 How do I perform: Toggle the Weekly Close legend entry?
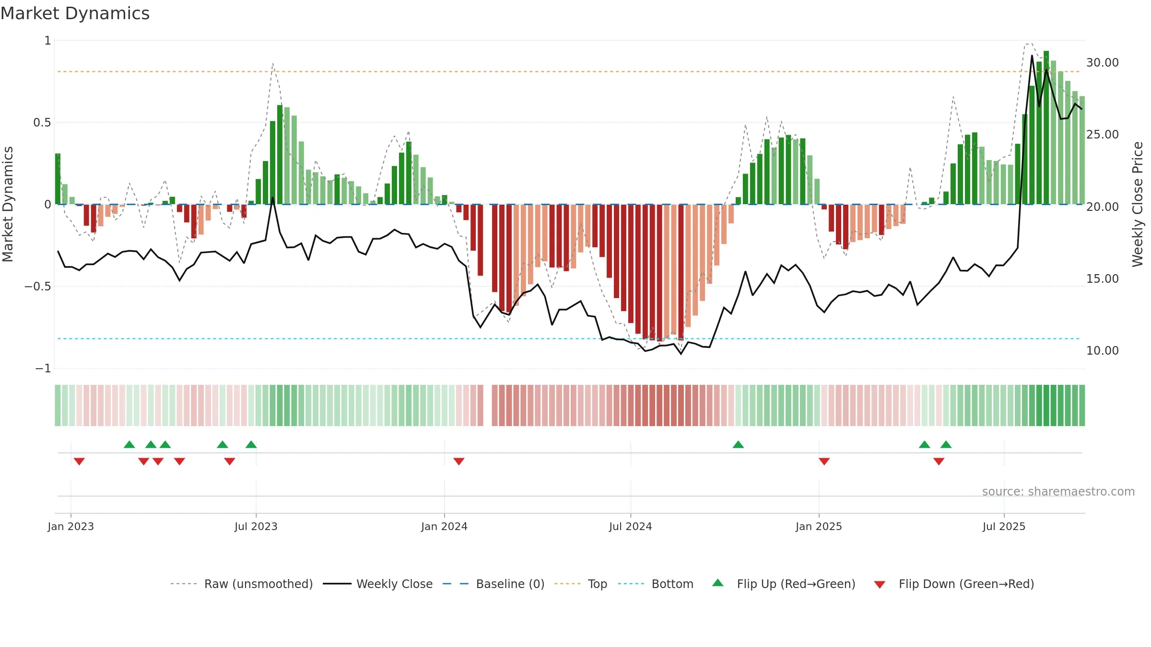[377, 584]
